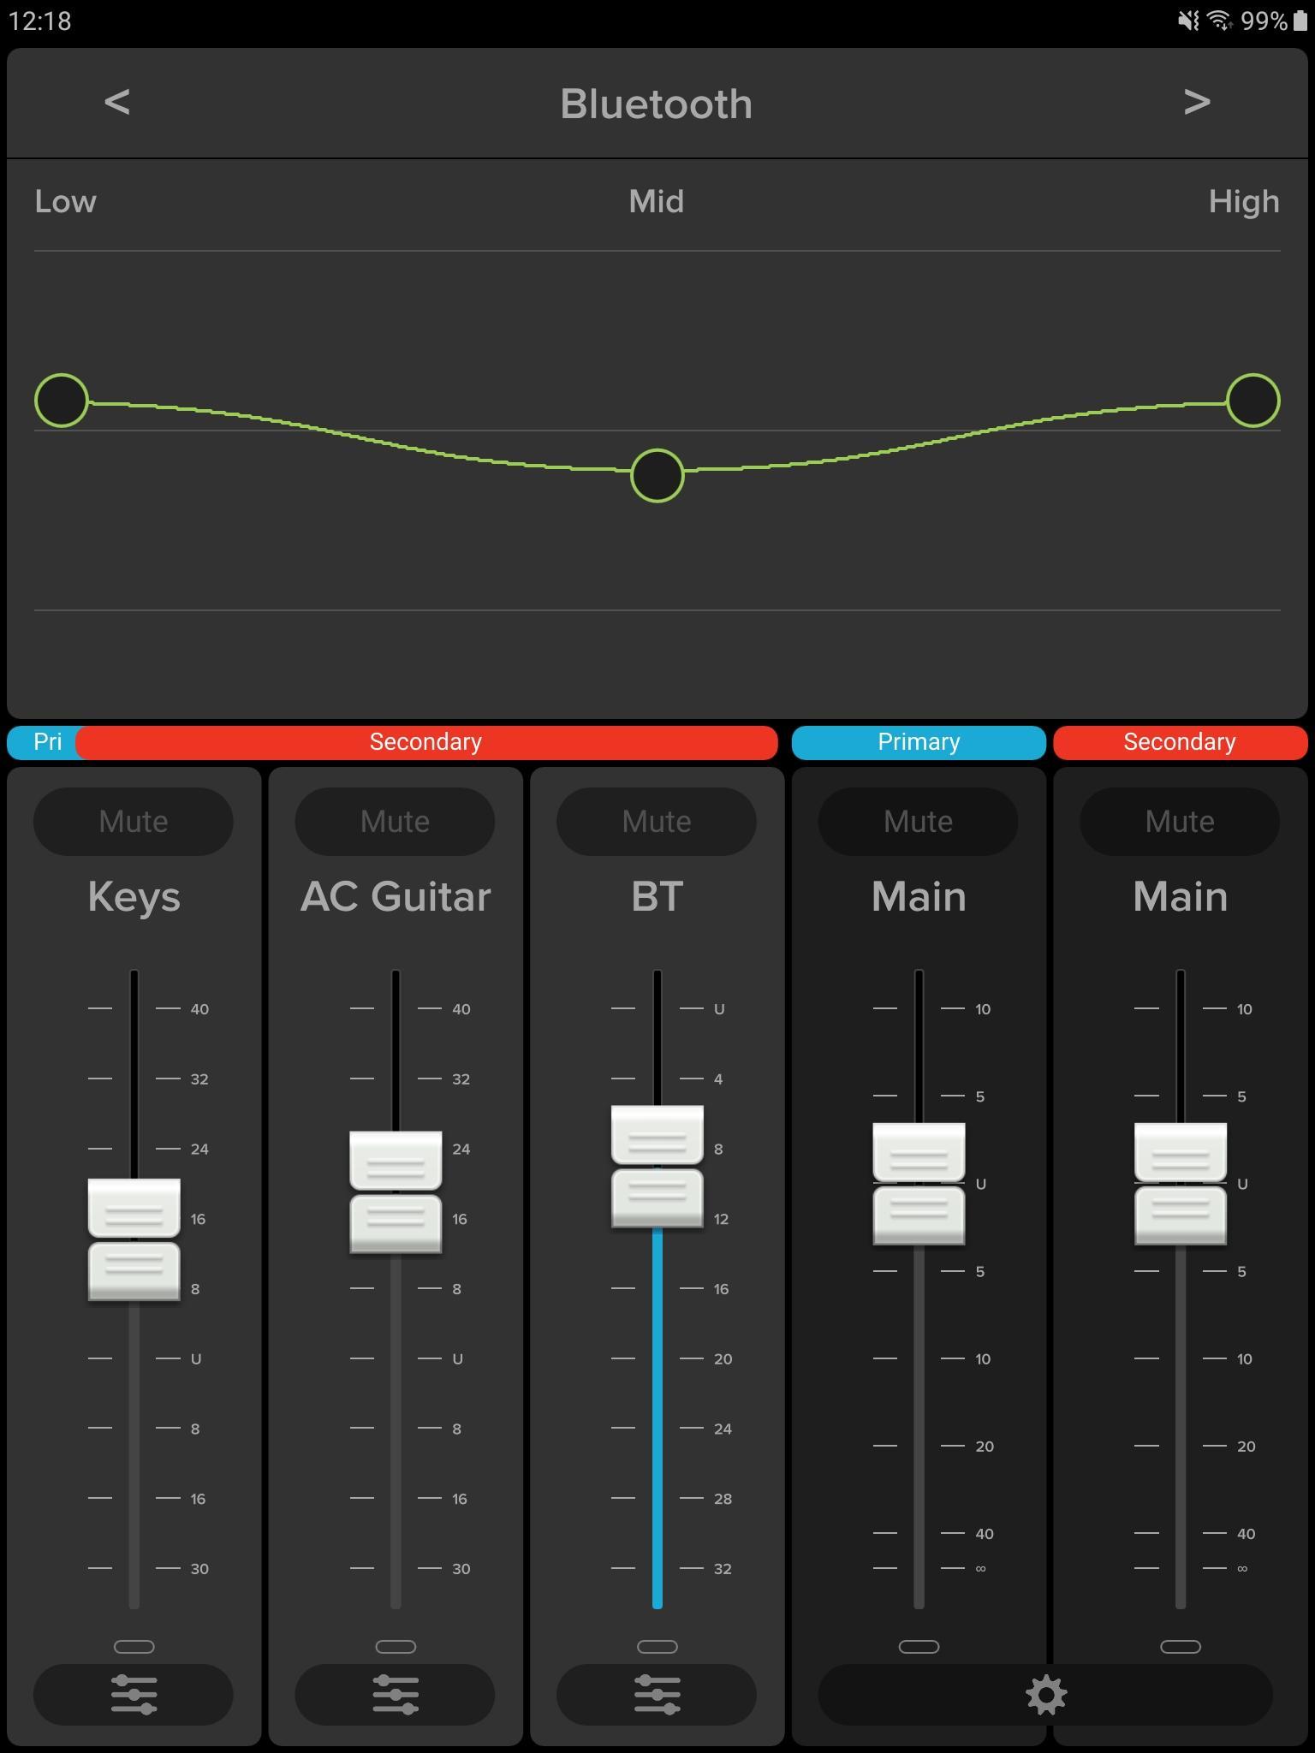Mute the AC Guitar channel
Screen dimensions: 1315x1753
click(396, 822)
